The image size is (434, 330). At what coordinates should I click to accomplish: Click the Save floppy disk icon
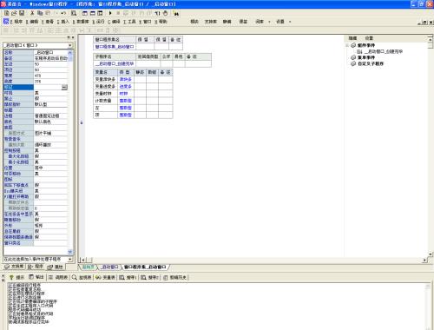click(22, 13)
